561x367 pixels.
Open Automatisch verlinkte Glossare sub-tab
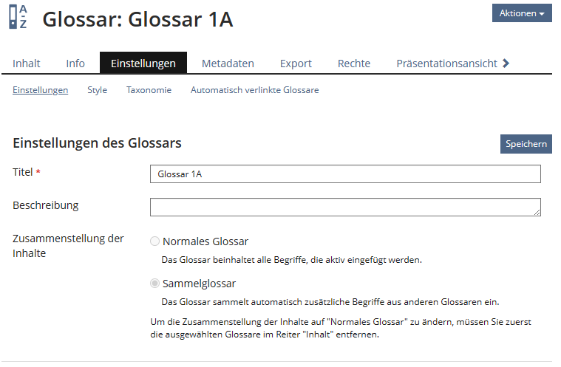[x=255, y=90]
